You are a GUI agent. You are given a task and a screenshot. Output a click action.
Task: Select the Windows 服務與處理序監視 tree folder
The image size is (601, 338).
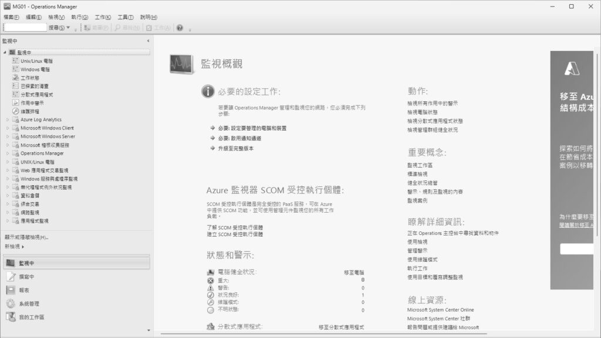tap(49, 179)
